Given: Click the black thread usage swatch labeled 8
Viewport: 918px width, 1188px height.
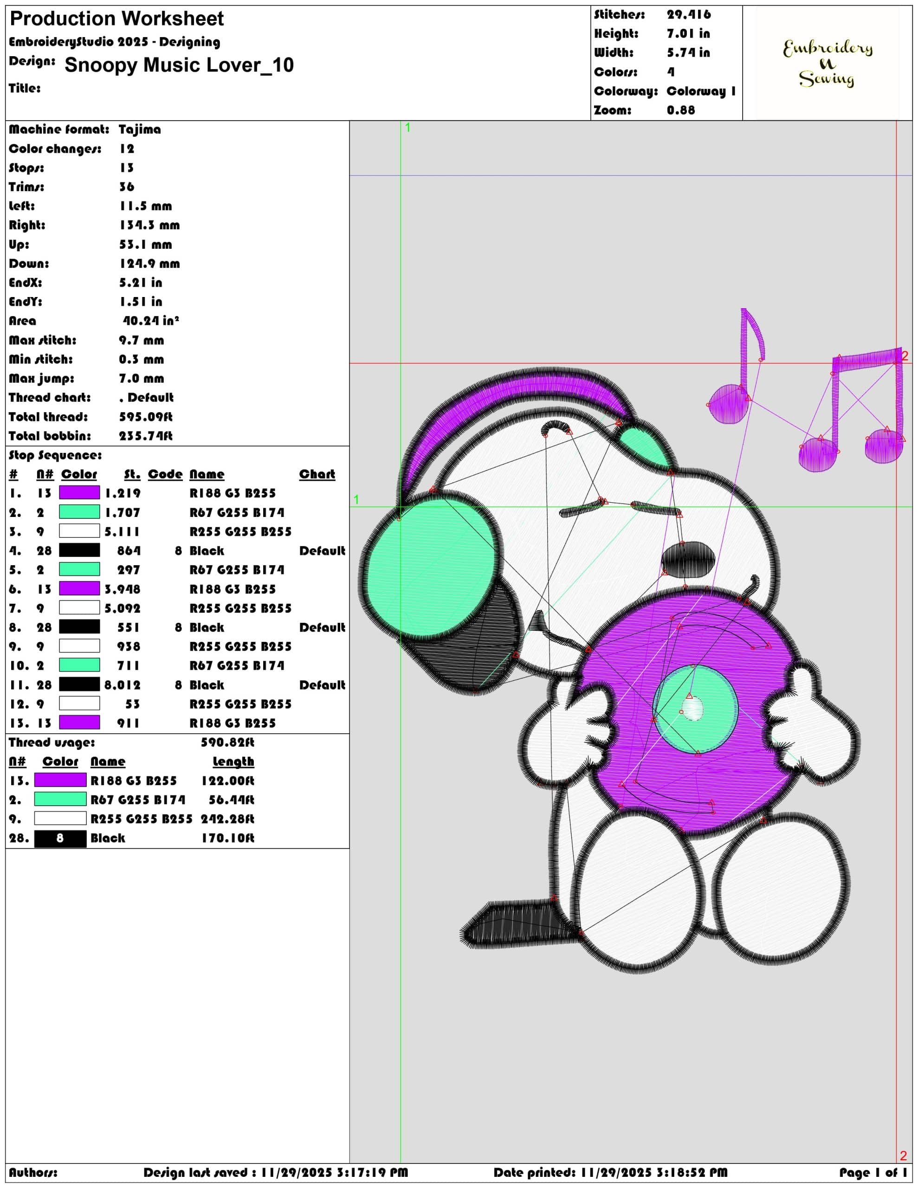Looking at the screenshot, I should [x=60, y=838].
